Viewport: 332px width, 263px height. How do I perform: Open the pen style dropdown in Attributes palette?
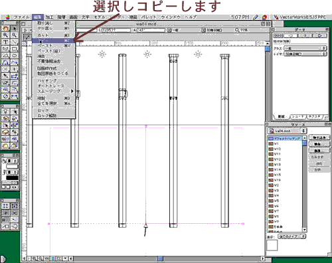tap(13, 172)
